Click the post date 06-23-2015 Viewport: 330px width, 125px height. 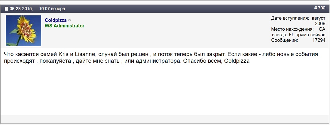point(21,9)
